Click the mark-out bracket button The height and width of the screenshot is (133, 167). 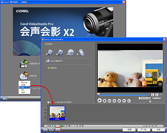(157, 95)
